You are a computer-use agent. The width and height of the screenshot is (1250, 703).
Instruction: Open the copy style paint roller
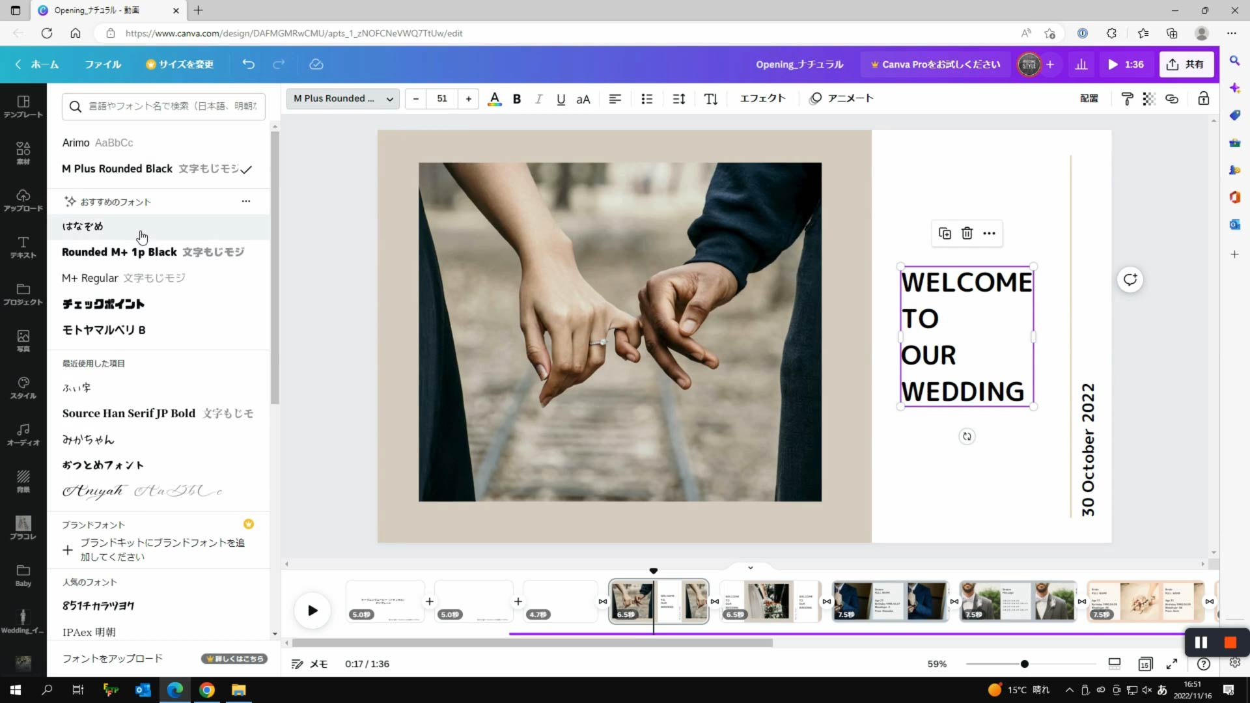[x=1127, y=99]
